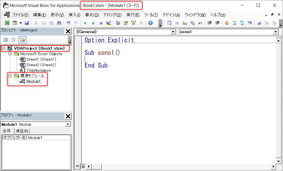283x171 pixels.
Task: Click the Paste clipboard icon
Action: [x=51, y=23]
